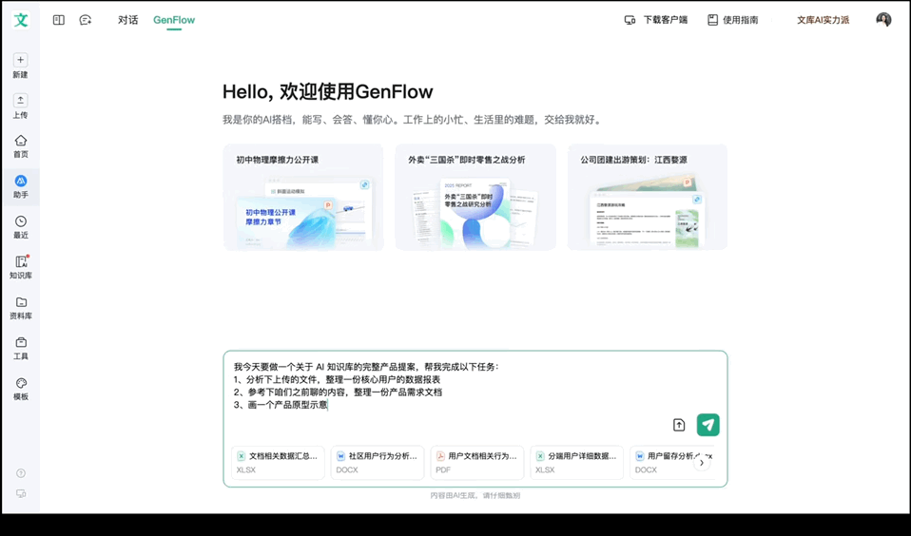Open 最近 recent in the sidebar
The image size is (911, 536).
[20, 227]
